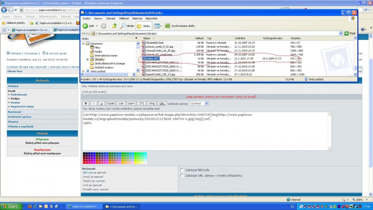
Task: Click the Obrázek60.bmp file icon
Action: (x=144, y=43)
